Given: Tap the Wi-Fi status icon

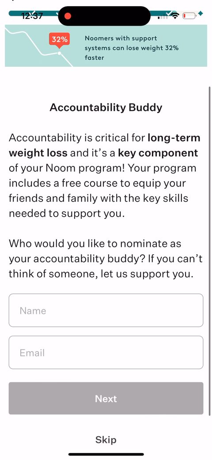Looking at the screenshot, I should coord(175,16).
